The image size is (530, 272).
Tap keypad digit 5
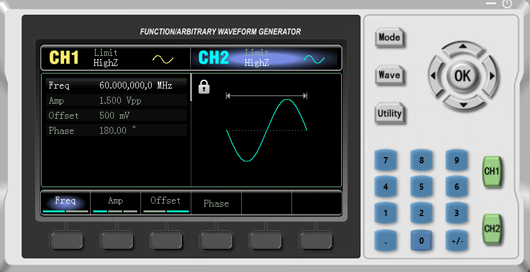(x=421, y=187)
